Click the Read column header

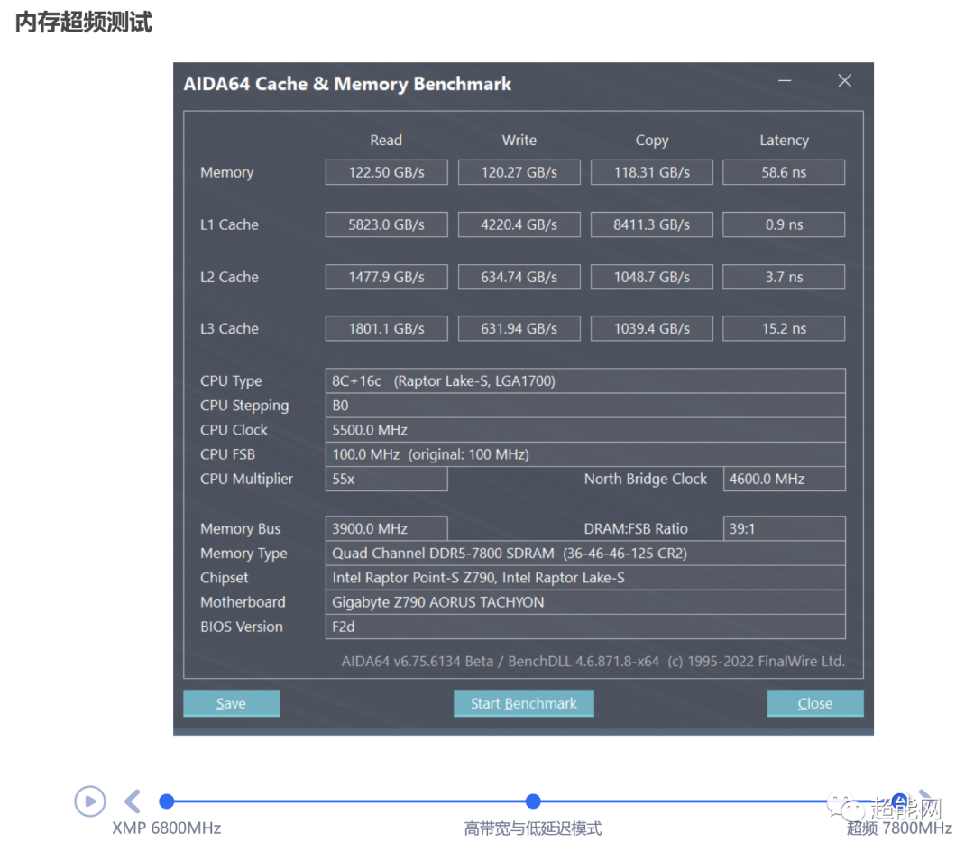[386, 141]
